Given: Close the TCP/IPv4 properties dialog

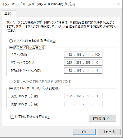Looking at the screenshot, I should [x=119, y=4].
